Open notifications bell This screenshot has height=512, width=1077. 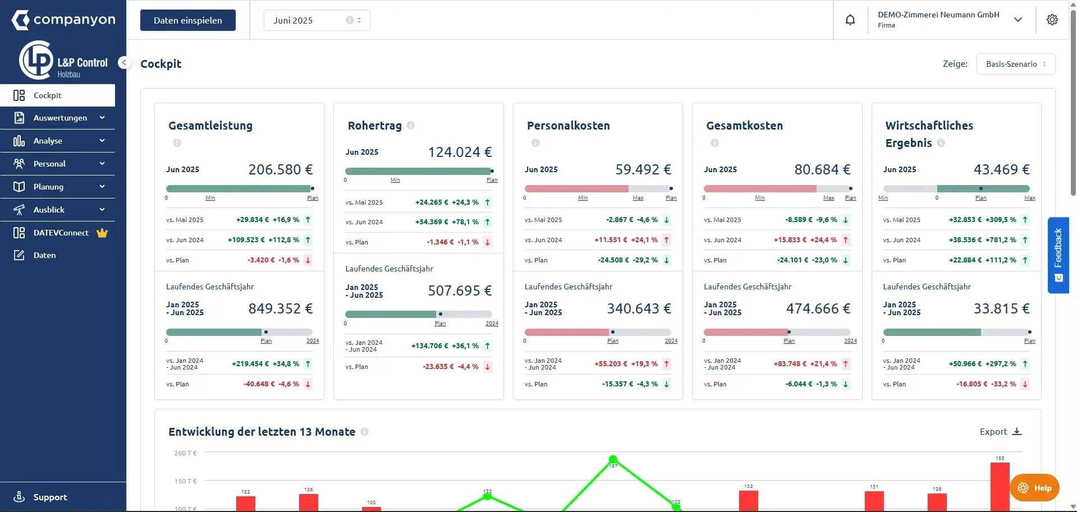coord(850,20)
